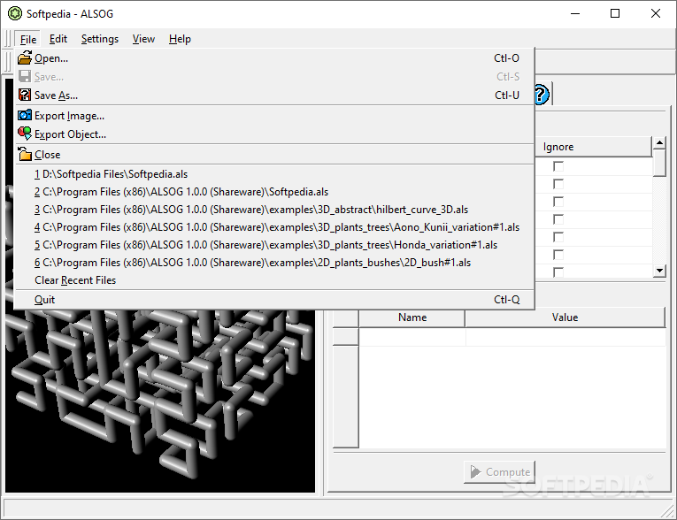Viewport: 677px width, 520px height.
Task: Open a file via Open... entry
Action: pyautogui.click(x=274, y=57)
